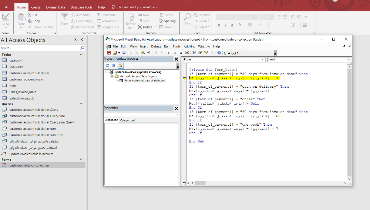This screenshot has width=370, height=210.
Task: Click the Insert Module icon in VBA toolbar
Action: point(115,53)
